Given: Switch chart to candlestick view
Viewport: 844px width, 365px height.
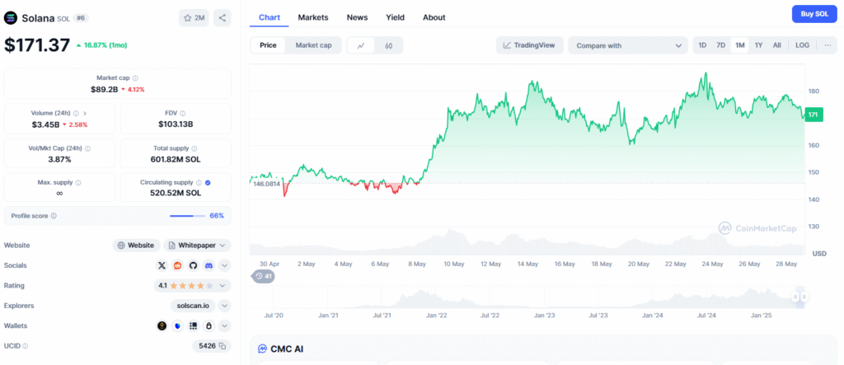Looking at the screenshot, I should (x=388, y=46).
